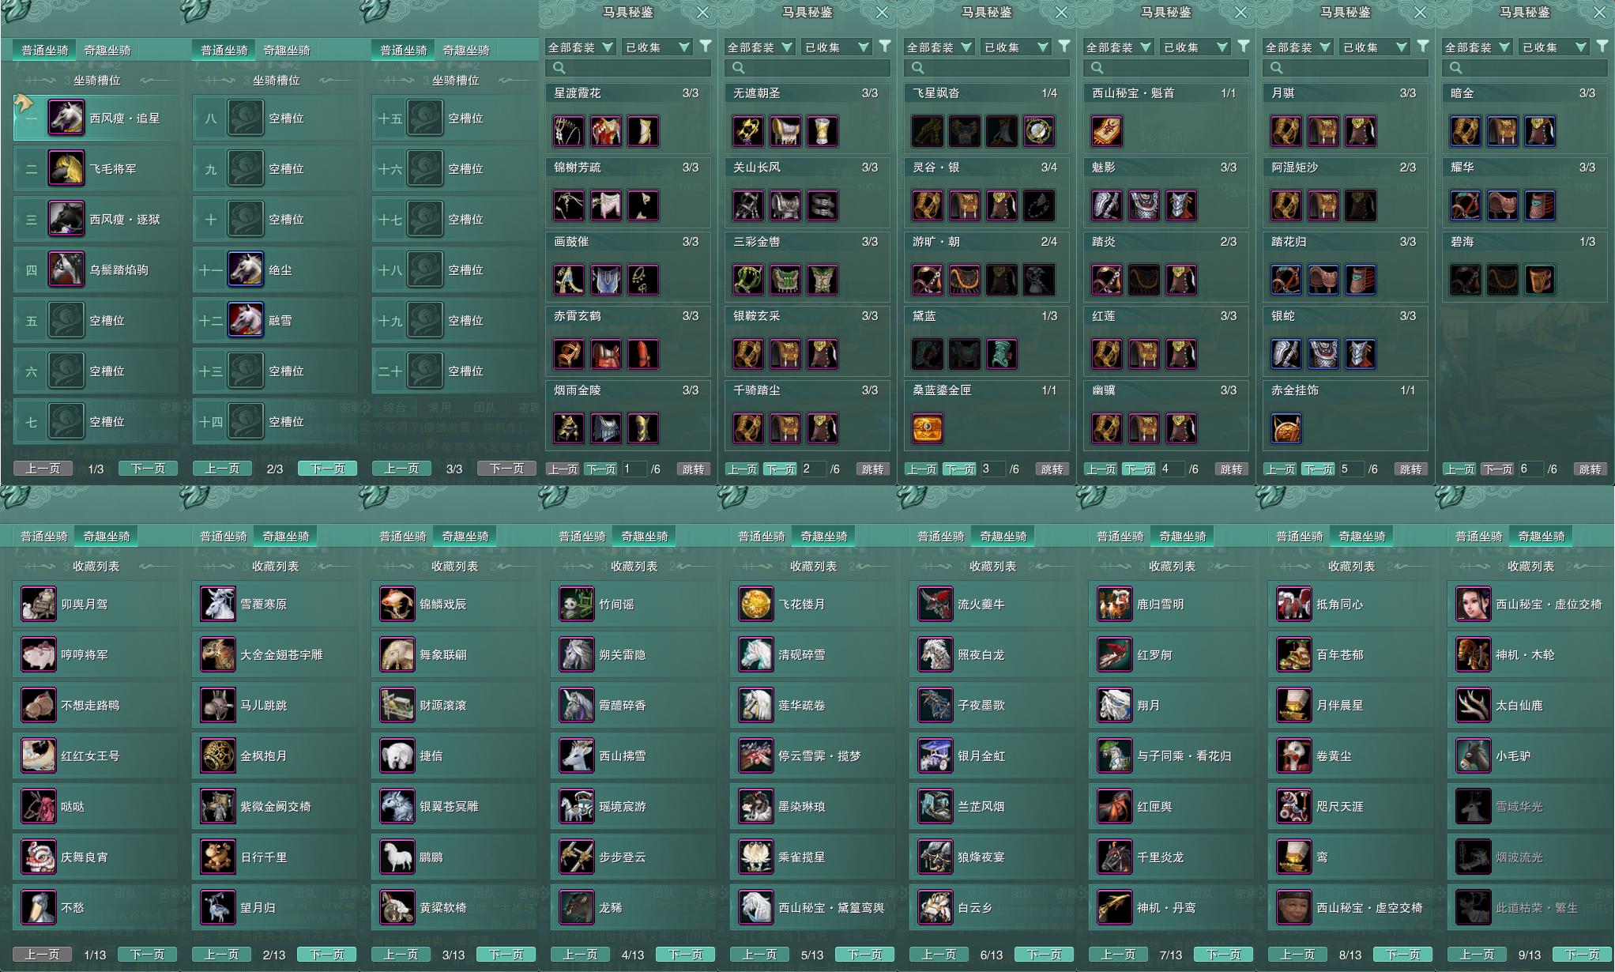Select 奇趣坐骑 tab in the 3/3 panel
The height and width of the screenshot is (972, 1615).
(x=466, y=50)
